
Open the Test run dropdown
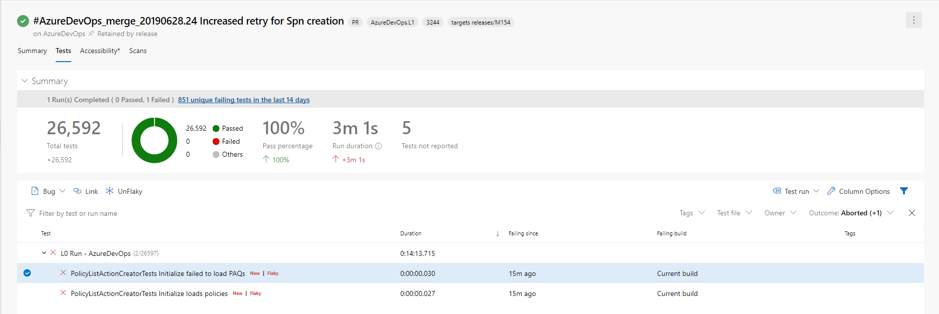[x=796, y=191]
